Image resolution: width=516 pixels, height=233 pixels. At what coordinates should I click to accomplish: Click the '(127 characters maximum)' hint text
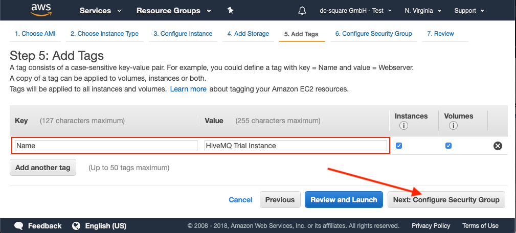pyautogui.click(x=82, y=121)
